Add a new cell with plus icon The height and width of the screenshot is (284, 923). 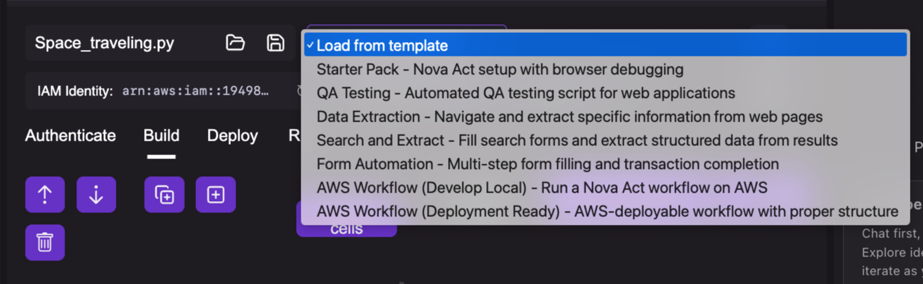click(216, 195)
